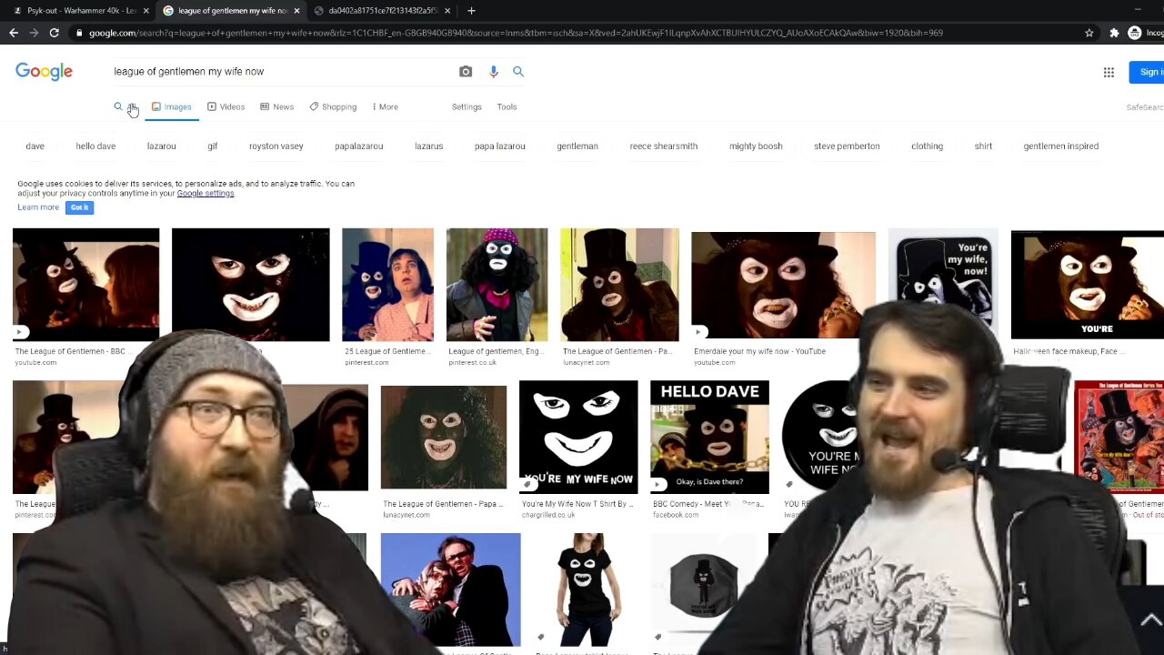
Task: Start voice search with microphone icon
Action: coord(494,72)
